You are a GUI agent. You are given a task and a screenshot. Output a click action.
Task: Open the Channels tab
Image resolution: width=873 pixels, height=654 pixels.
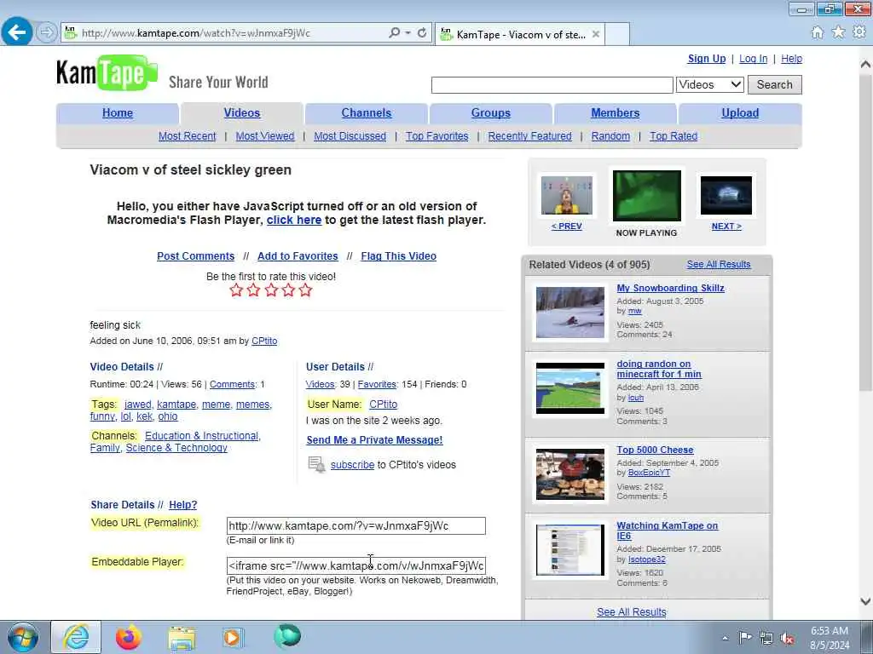click(367, 113)
